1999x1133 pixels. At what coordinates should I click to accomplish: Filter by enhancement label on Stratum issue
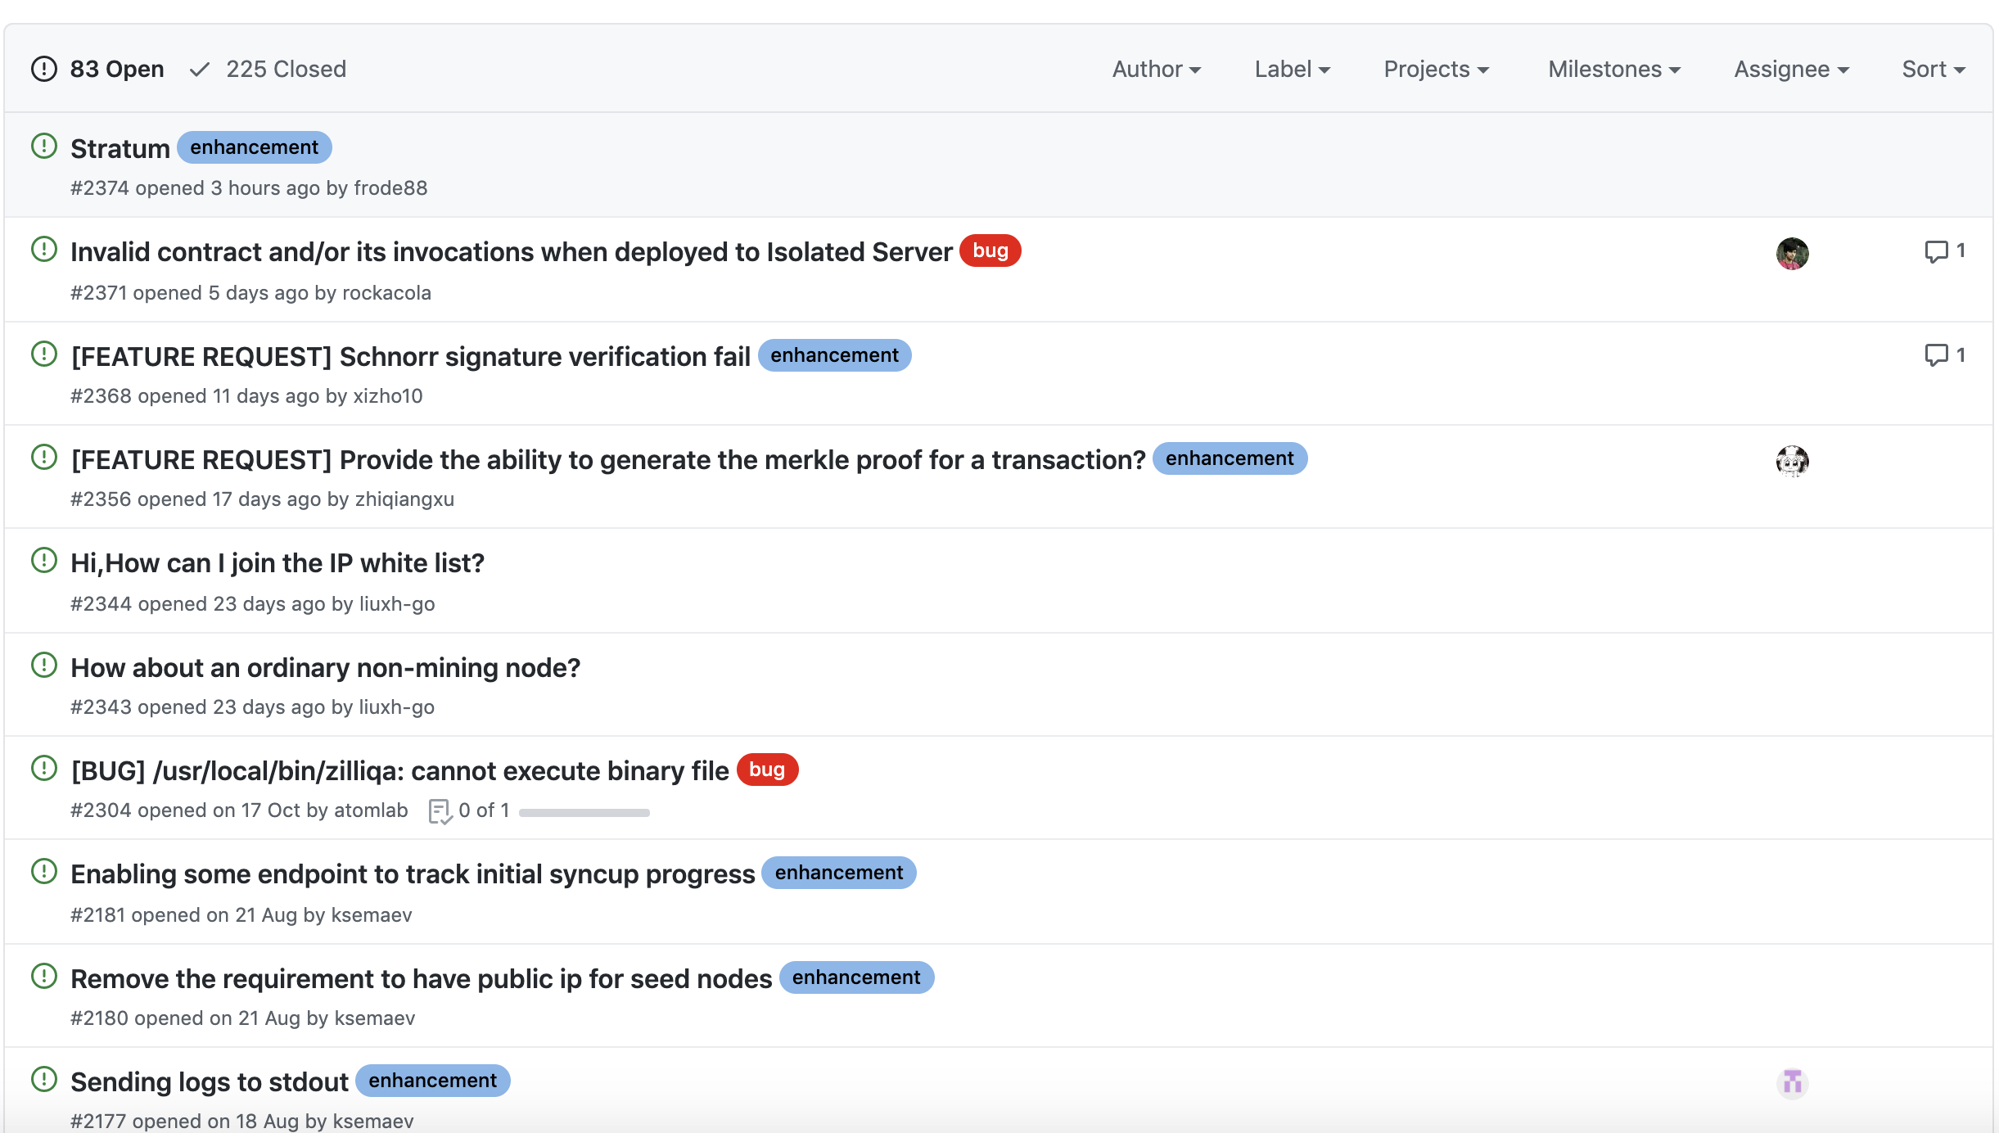click(x=254, y=147)
